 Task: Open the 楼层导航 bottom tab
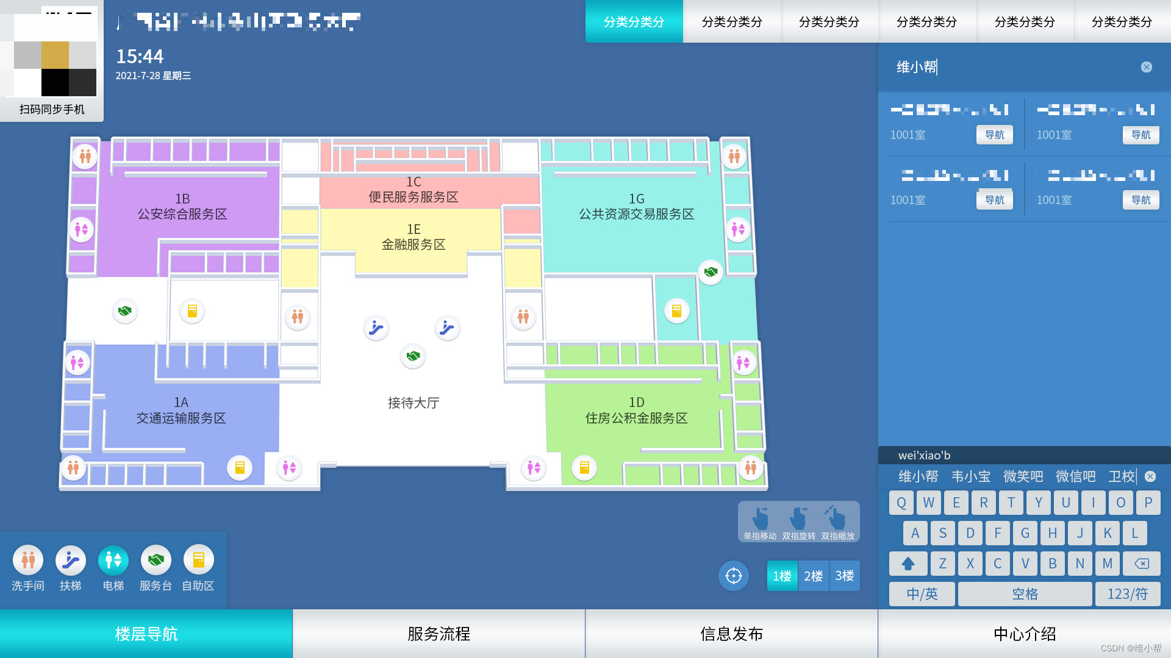tap(146, 634)
